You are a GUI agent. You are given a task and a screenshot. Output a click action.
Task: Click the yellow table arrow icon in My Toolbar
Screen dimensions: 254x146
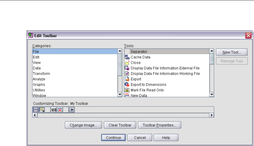42,110
